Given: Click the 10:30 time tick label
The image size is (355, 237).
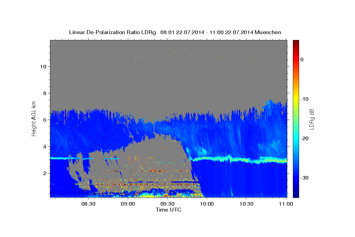Looking at the screenshot, I should [x=246, y=204].
